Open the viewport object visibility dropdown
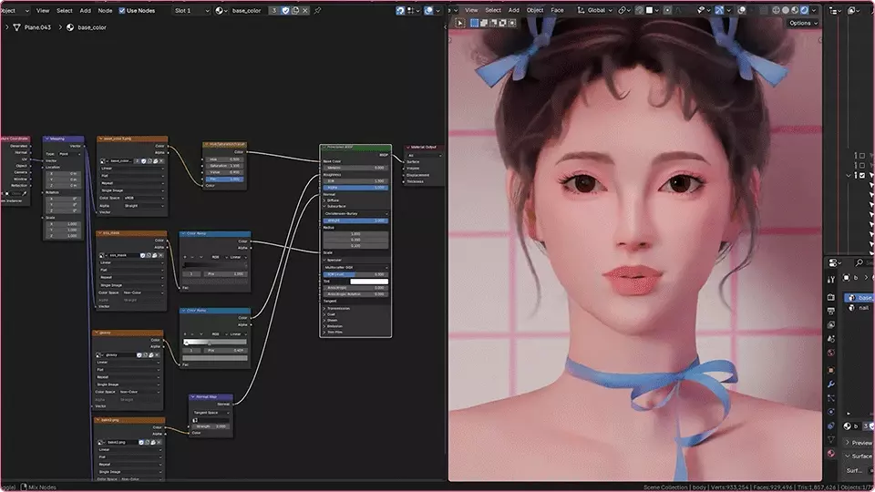The height and width of the screenshot is (492, 875). coord(703,10)
